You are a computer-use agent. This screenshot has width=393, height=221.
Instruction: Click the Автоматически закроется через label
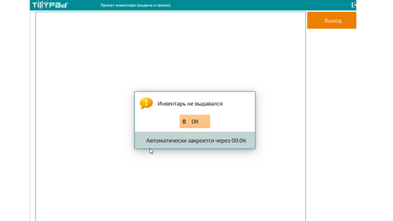click(188, 140)
